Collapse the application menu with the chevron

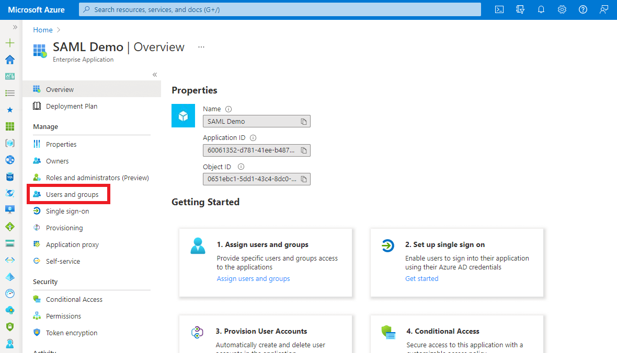(155, 74)
